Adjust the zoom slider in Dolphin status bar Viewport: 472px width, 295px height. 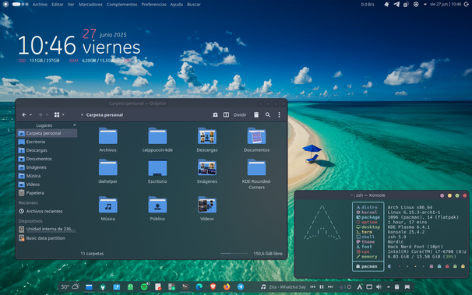[x=234, y=254]
